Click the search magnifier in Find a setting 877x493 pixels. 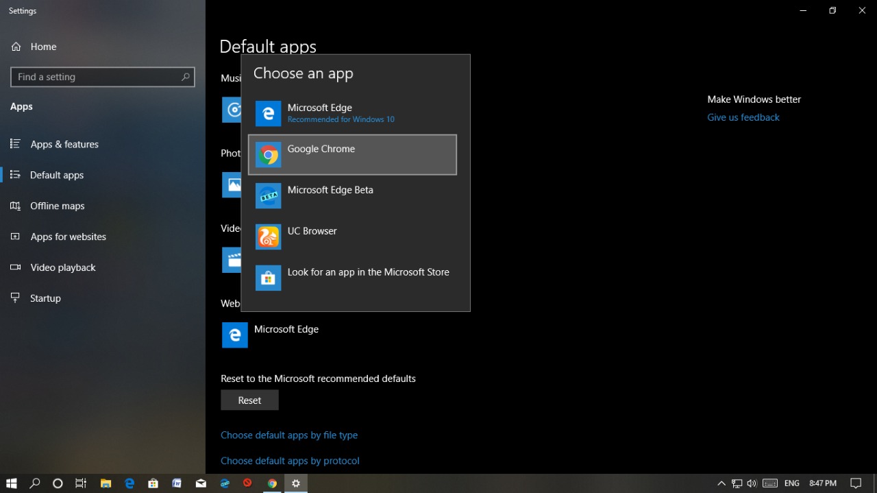point(185,77)
